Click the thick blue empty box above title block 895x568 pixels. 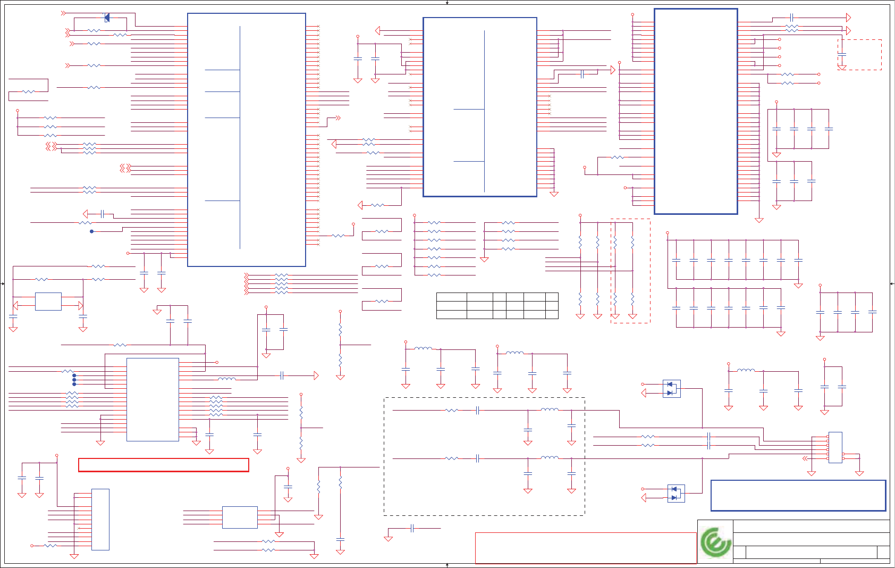click(x=798, y=496)
